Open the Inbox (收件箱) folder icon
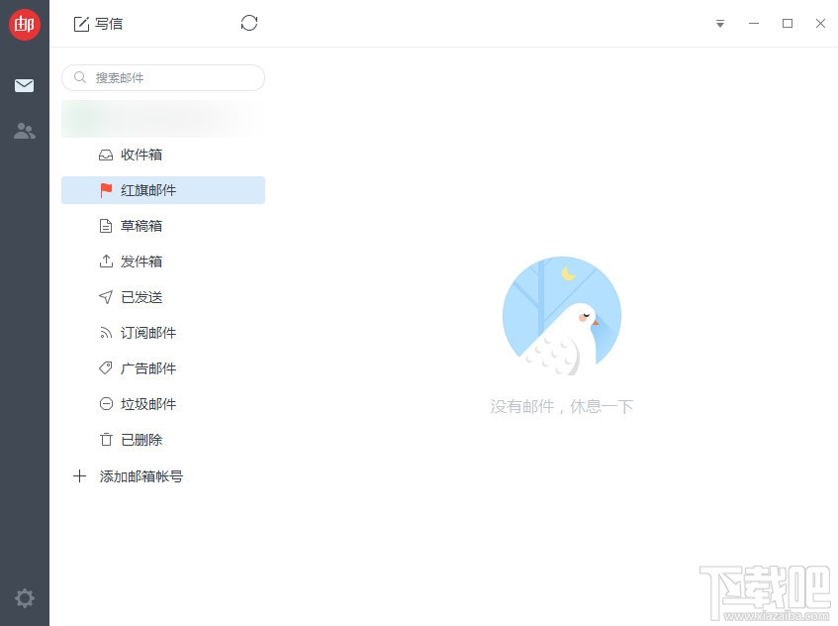The width and height of the screenshot is (838, 626). pos(106,155)
